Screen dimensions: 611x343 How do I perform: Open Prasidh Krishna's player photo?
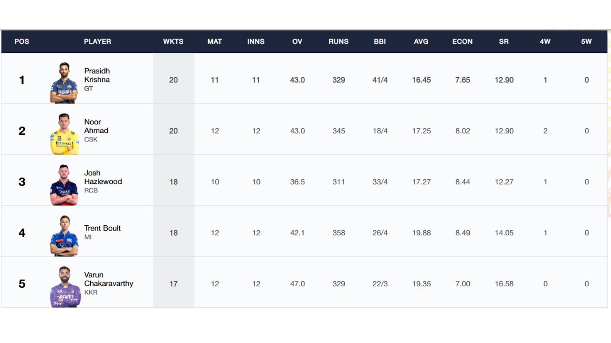click(64, 83)
